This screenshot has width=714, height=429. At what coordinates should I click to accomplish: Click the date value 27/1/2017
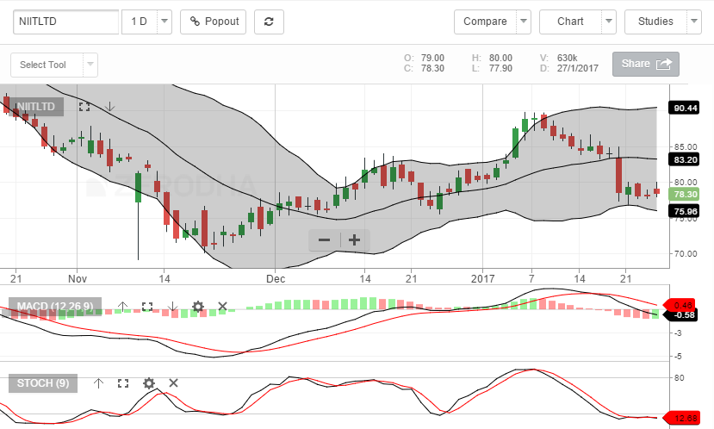[x=577, y=68]
